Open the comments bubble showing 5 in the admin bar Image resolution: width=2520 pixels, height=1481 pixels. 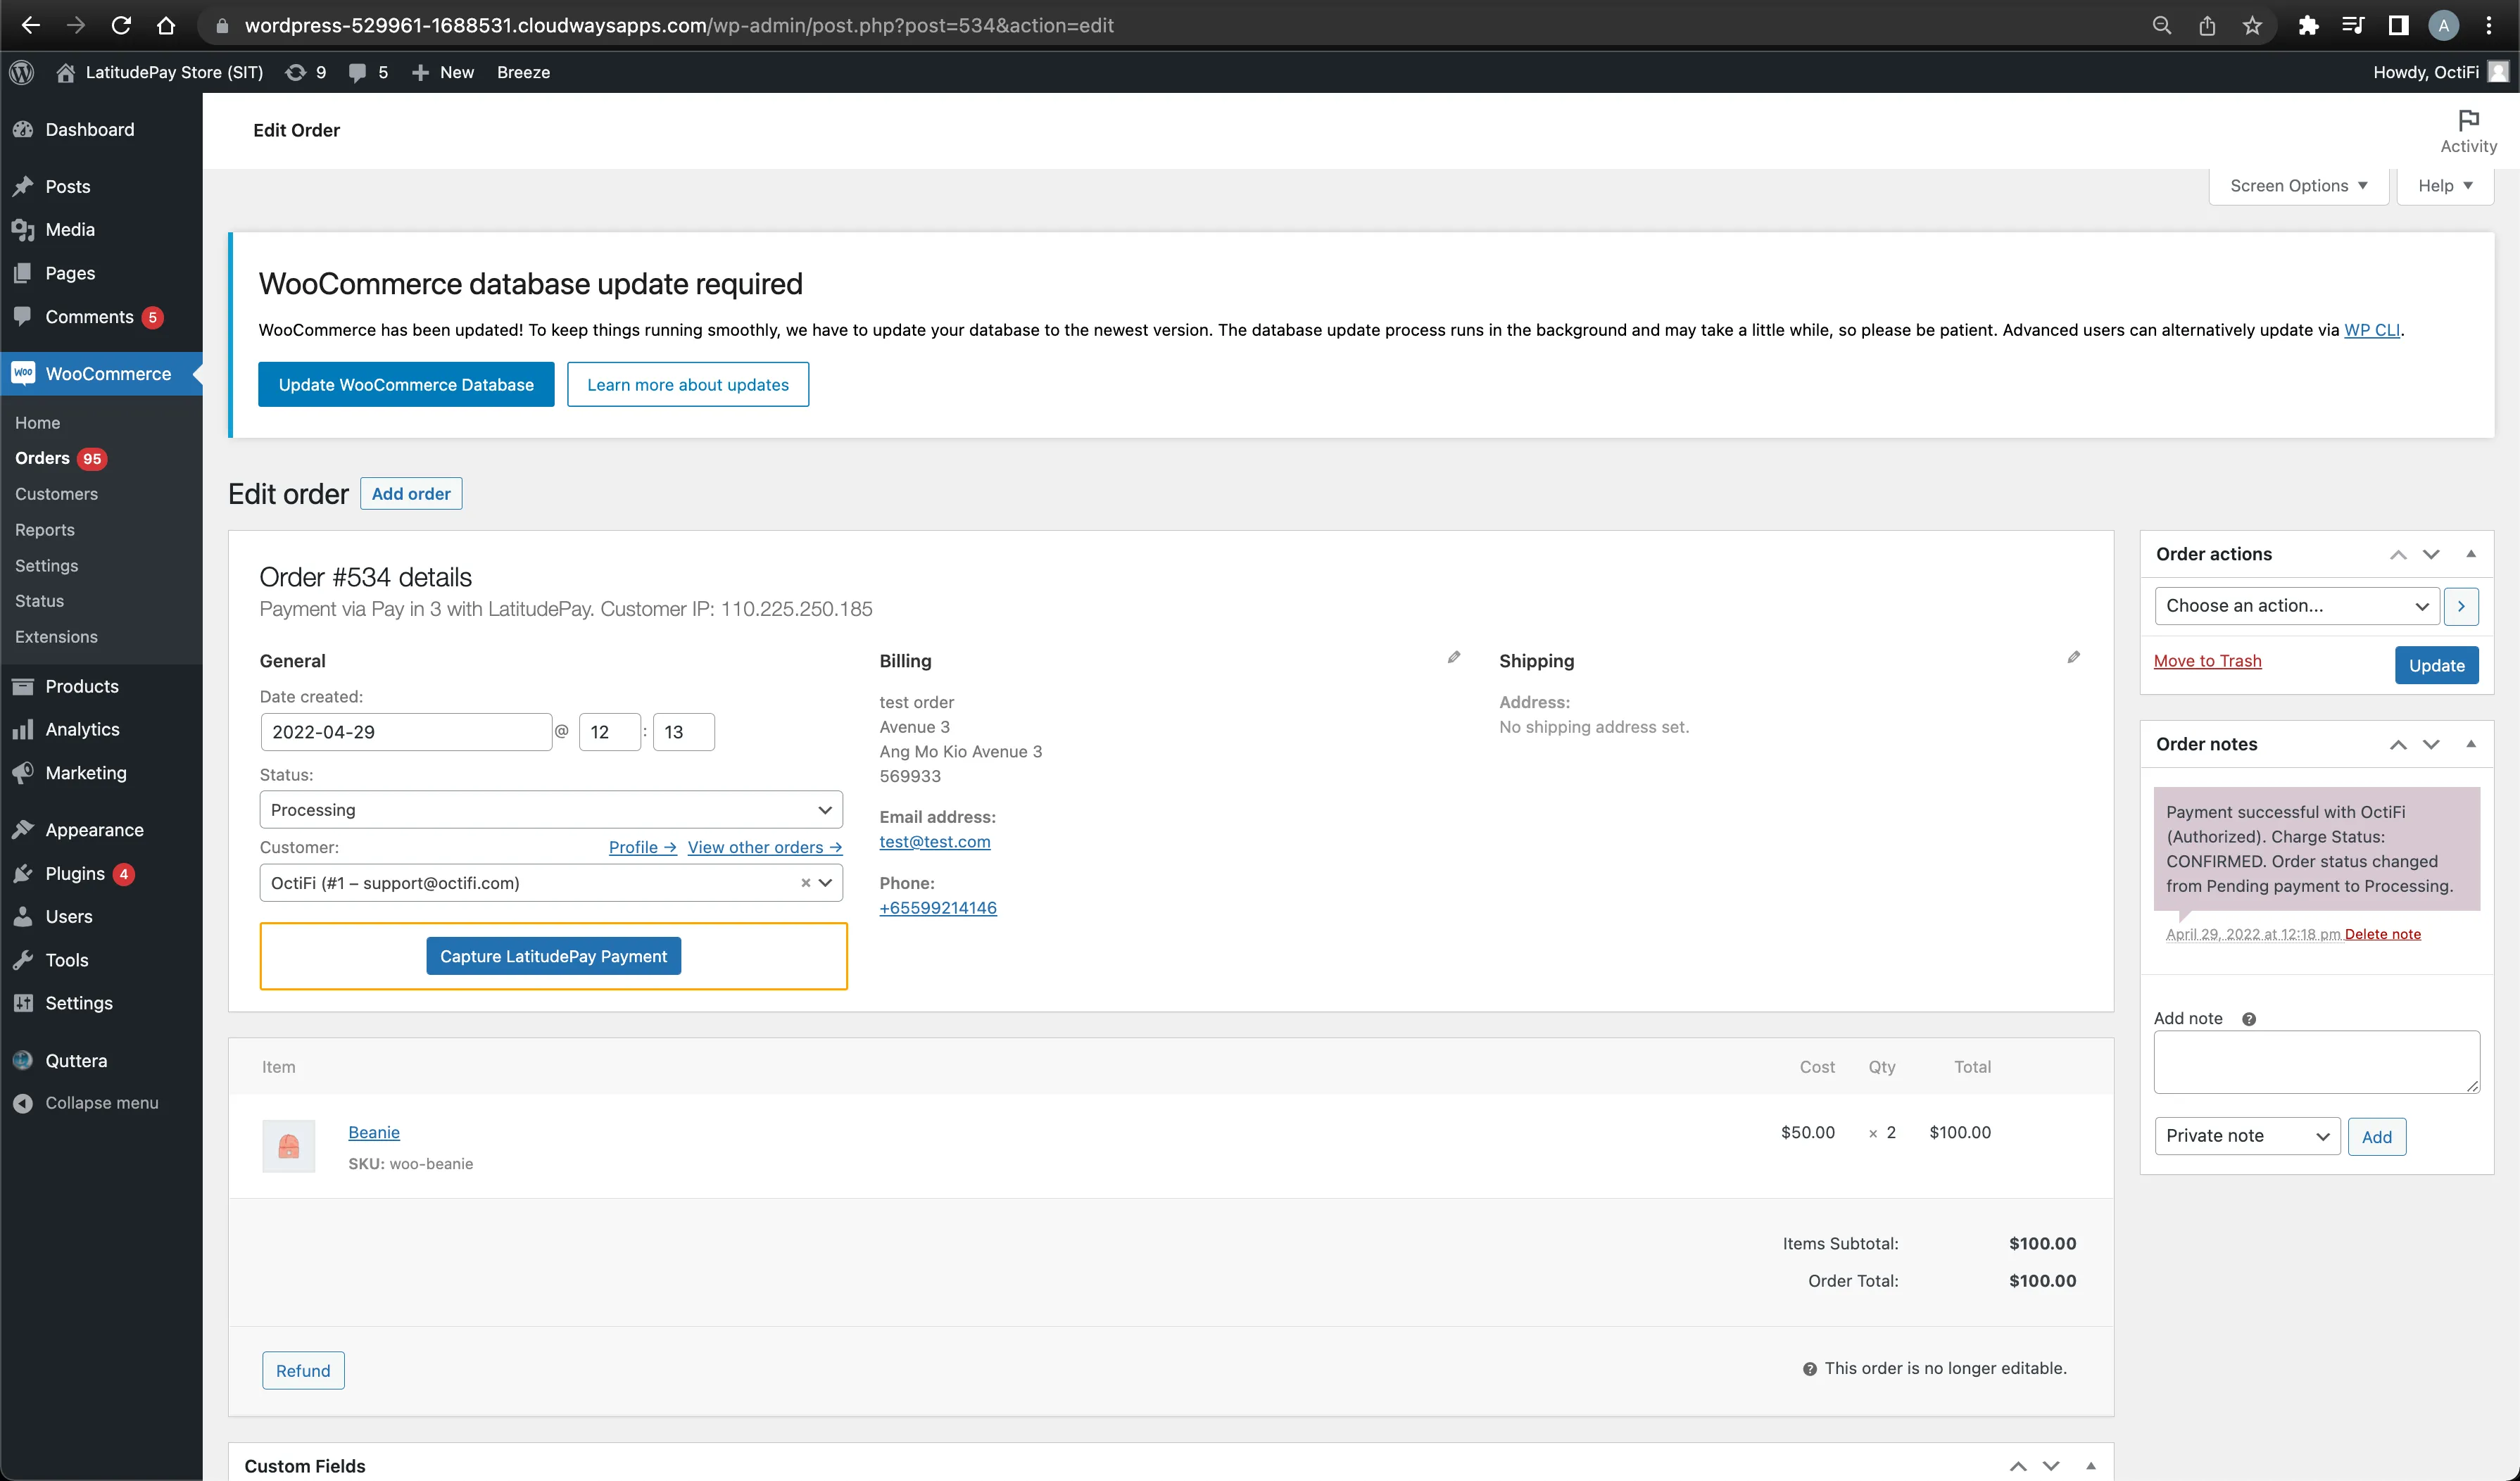coord(357,72)
